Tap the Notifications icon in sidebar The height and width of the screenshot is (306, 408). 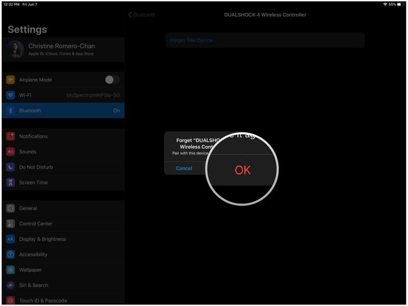point(11,136)
